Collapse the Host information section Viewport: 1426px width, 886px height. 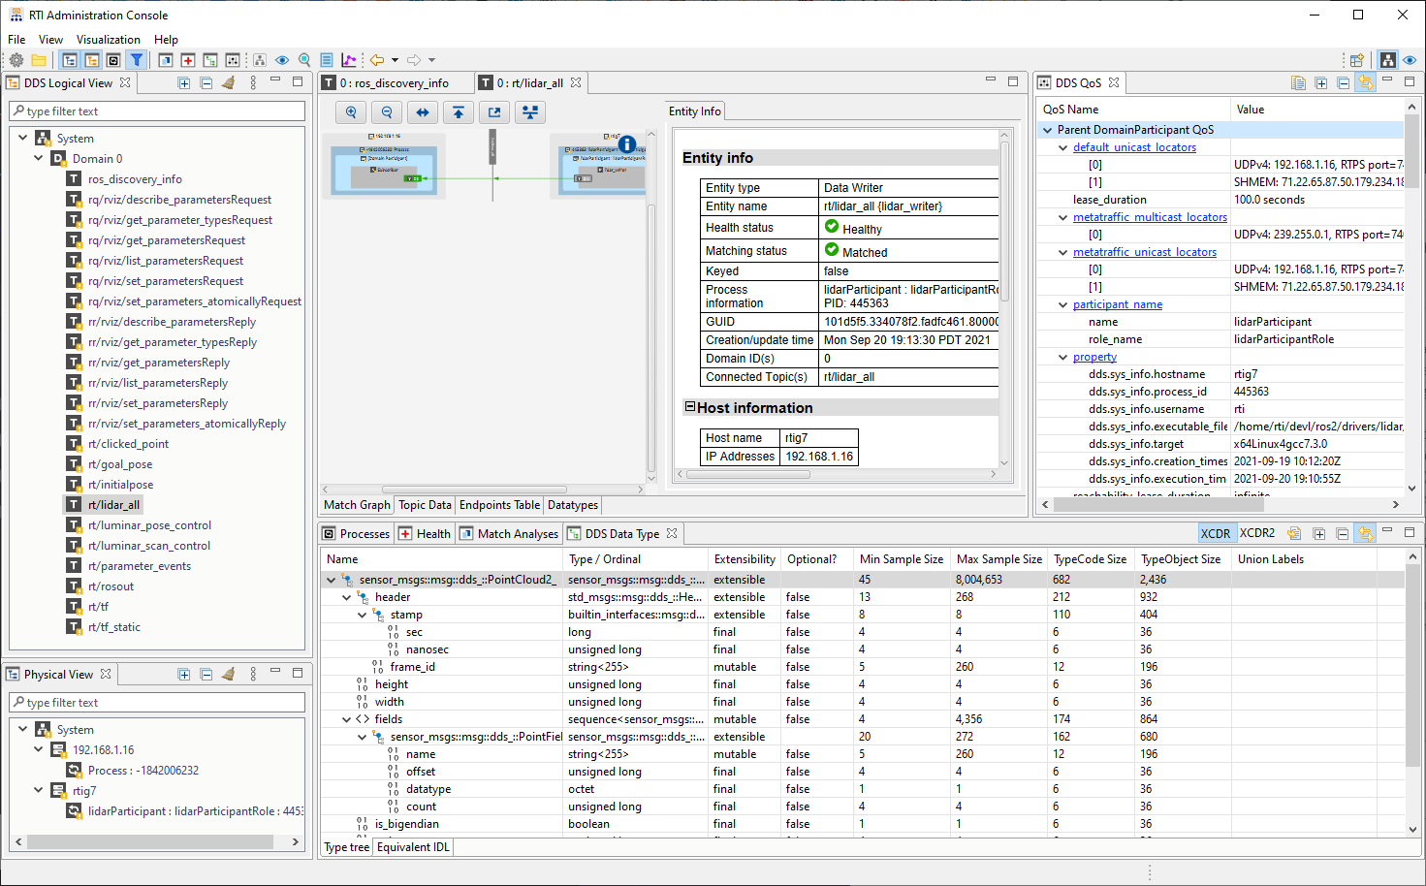coord(690,407)
